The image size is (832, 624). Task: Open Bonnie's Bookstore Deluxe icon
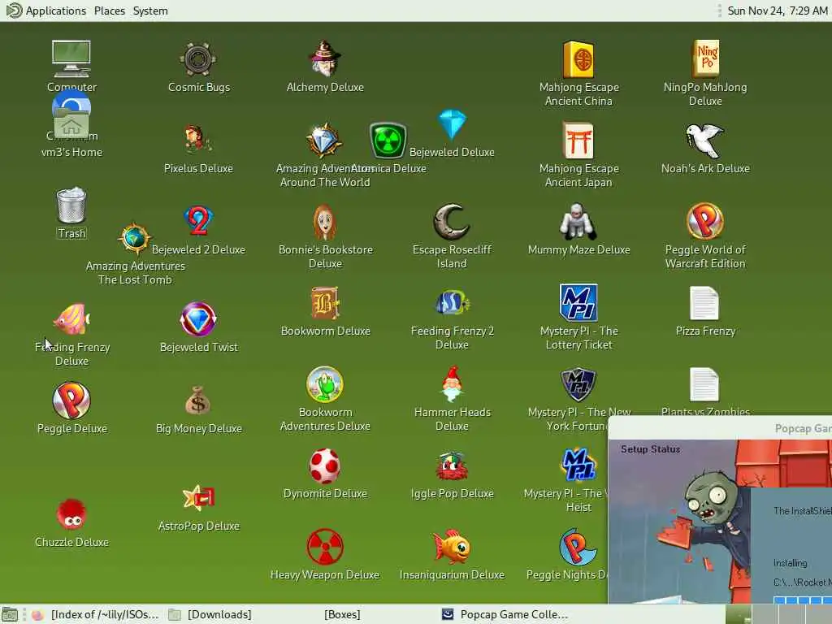325,222
